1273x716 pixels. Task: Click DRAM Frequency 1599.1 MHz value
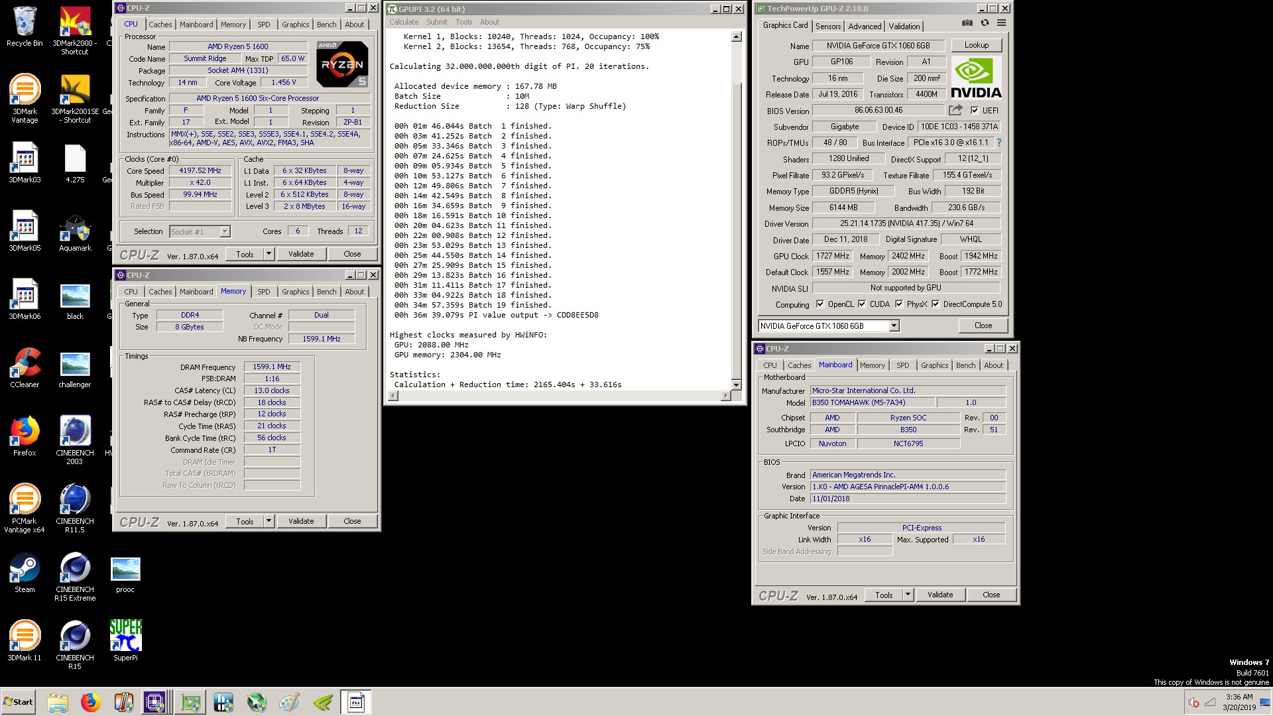point(272,367)
